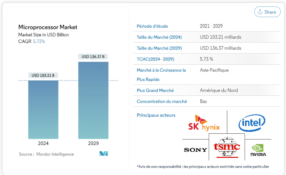
Task: Click the Intel logo
Action: [x=252, y=123]
